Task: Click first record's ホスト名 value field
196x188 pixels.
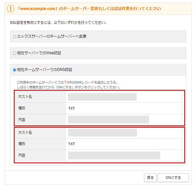Action: (x=102, y=97)
